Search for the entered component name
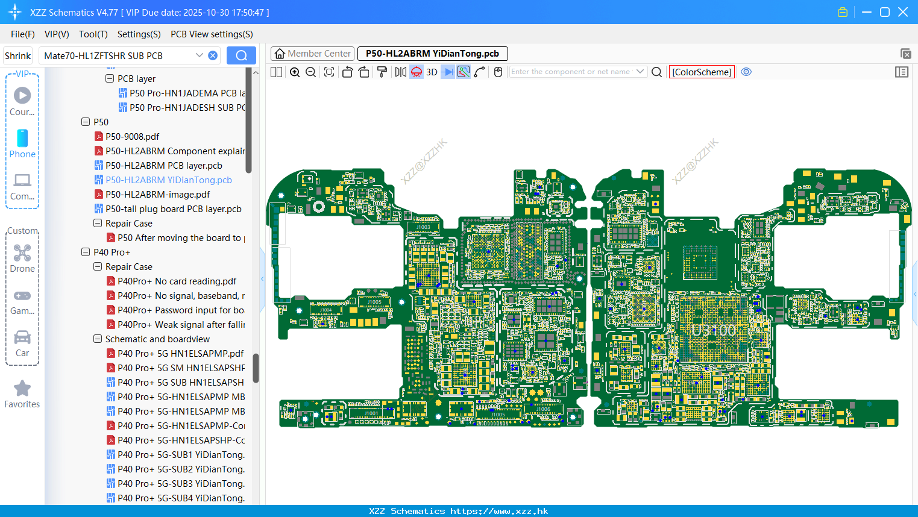The image size is (918, 517). (657, 72)
